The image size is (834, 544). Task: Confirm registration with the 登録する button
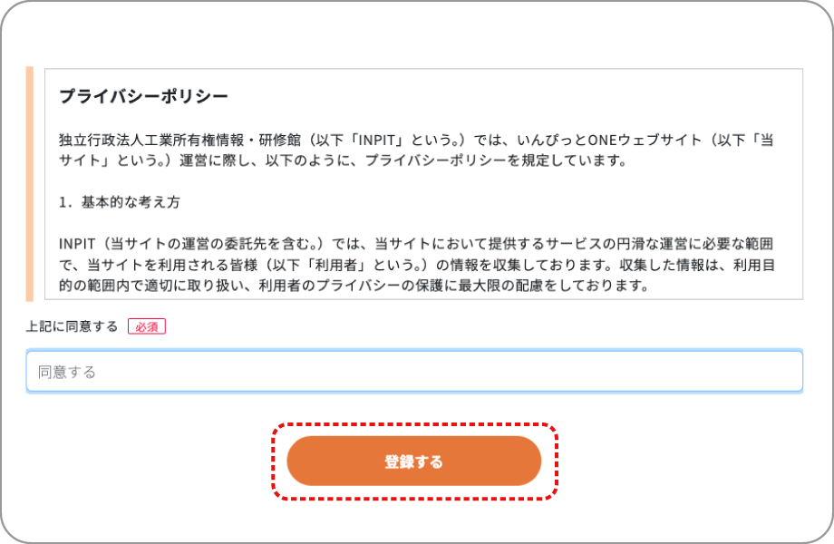414,461
